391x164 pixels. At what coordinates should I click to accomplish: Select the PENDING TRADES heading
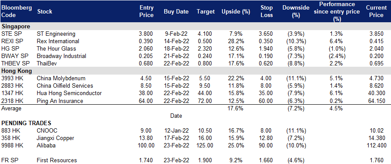(x=26, y=123)
